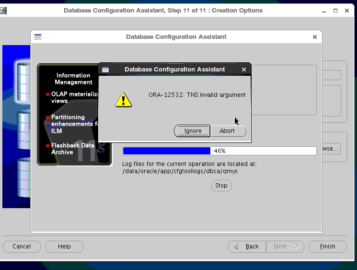Open Help for the Creation Options step
Image resolution: width=357 pixels, height=270 pixels.
[64, 247]
